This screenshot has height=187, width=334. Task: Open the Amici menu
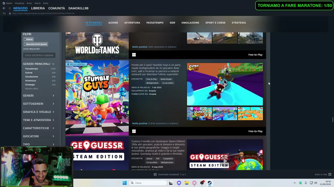click(x=29, y=3)
